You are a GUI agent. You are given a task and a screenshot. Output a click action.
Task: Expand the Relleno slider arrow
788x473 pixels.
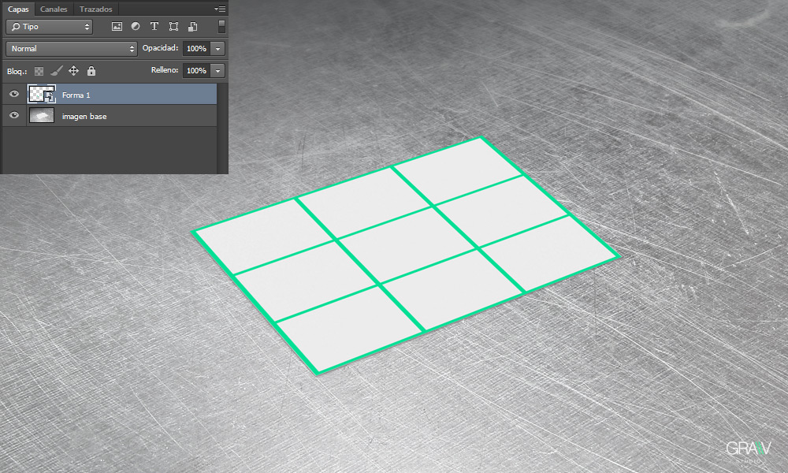217,71
